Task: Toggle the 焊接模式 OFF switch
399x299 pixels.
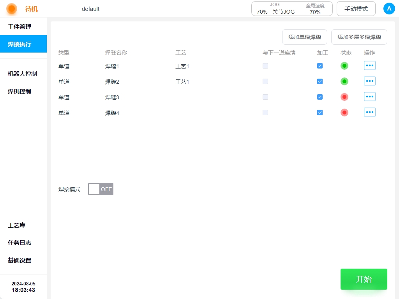Action: (x=101, y=189)
